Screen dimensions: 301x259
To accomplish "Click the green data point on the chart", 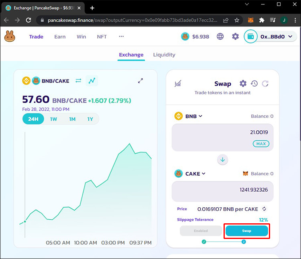I will pyautogui.click(x=25, y=222).
